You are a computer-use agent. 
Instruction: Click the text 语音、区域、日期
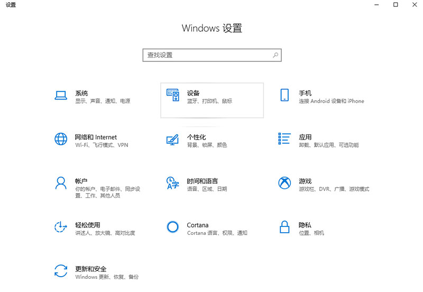click(207, 189)
